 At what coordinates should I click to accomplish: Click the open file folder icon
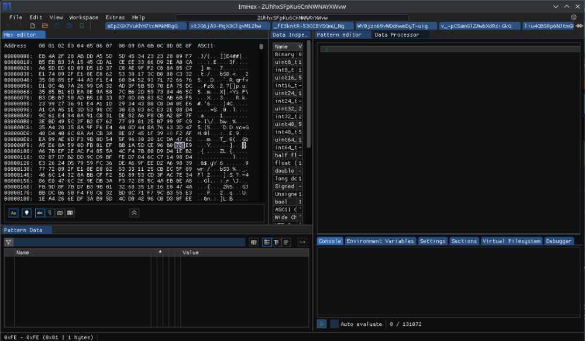click(x=44, y=26)
